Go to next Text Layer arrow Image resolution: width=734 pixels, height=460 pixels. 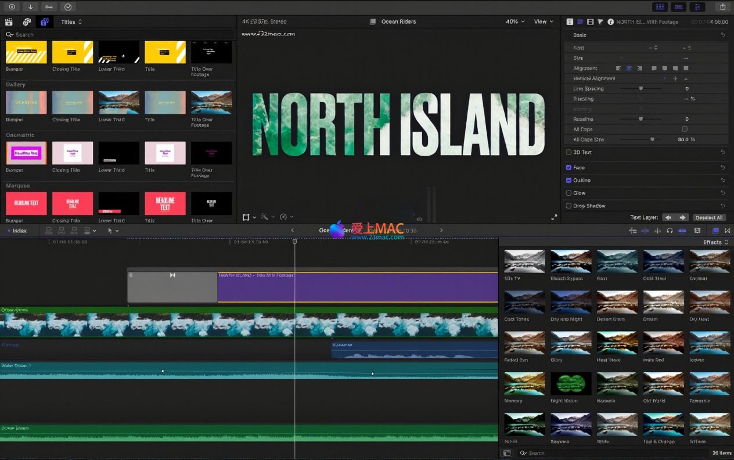coord(682,217)
